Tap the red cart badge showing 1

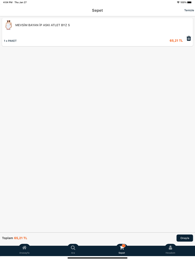click(123, 246)
